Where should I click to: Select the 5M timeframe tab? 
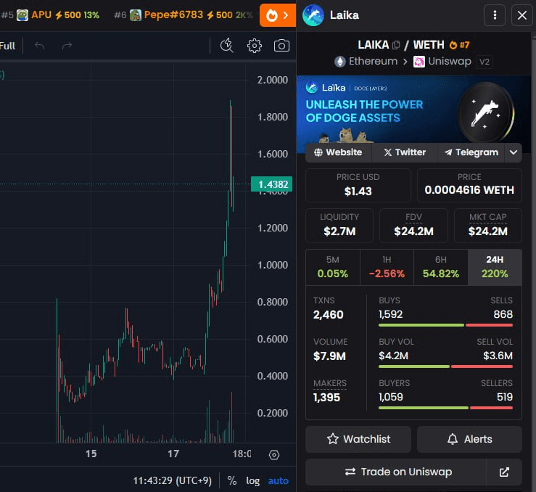[333, 267]
